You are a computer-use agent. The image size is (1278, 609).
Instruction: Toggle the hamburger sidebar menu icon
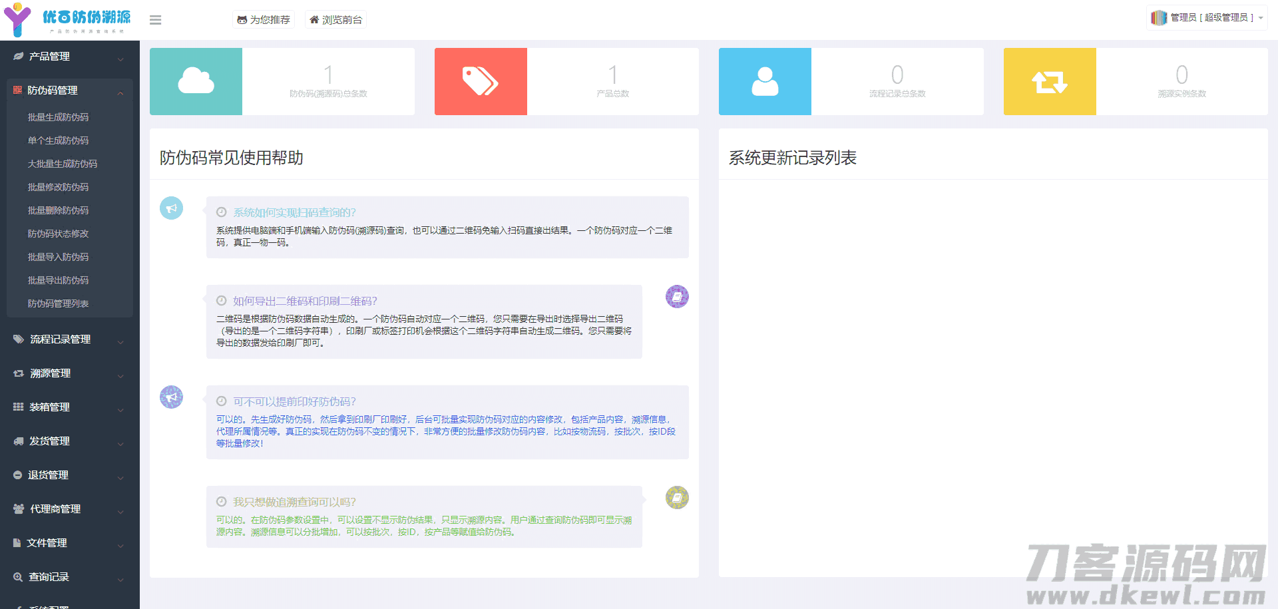[x=155, y=20]
